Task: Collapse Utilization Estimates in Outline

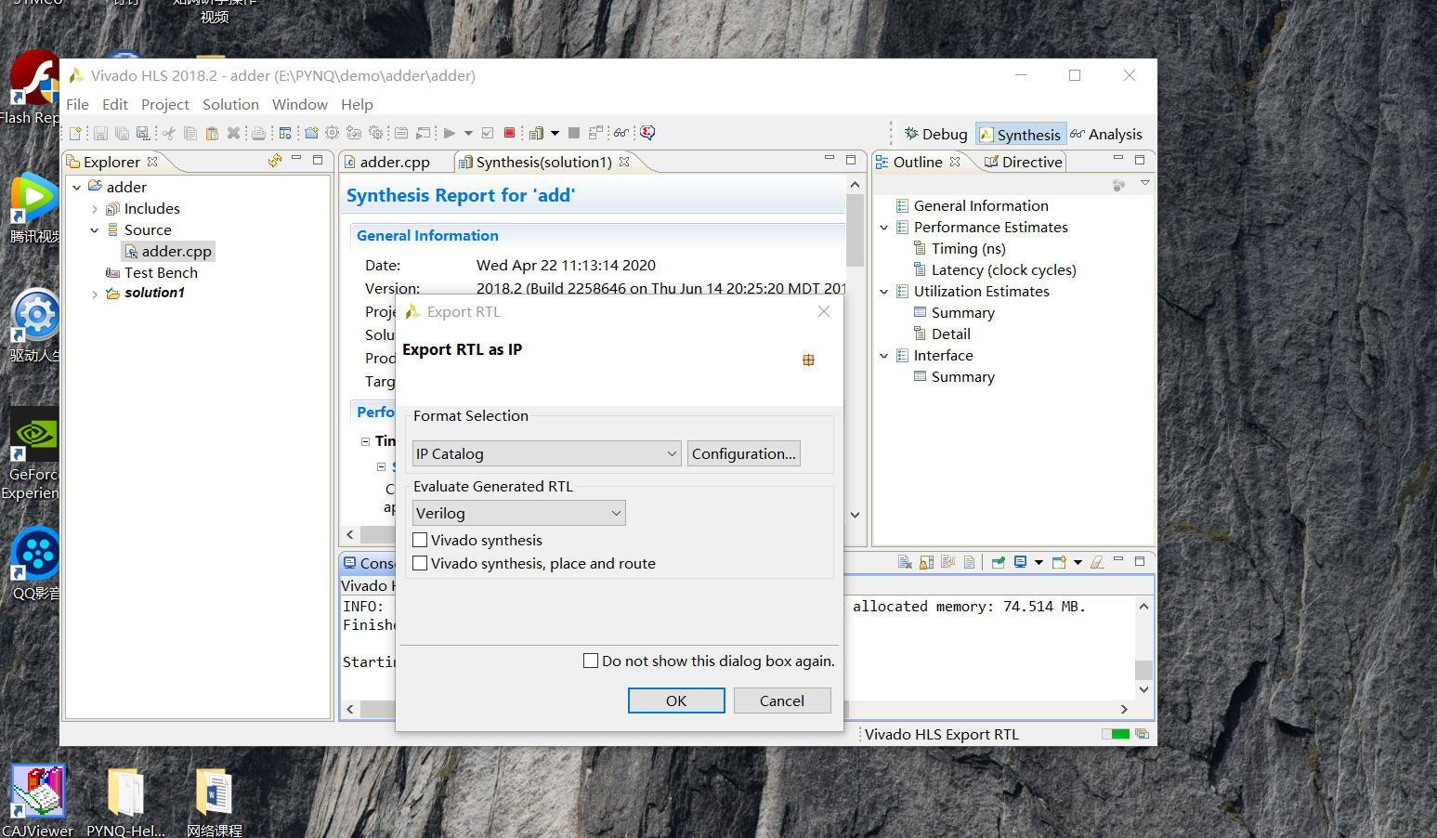Action: 883,291
